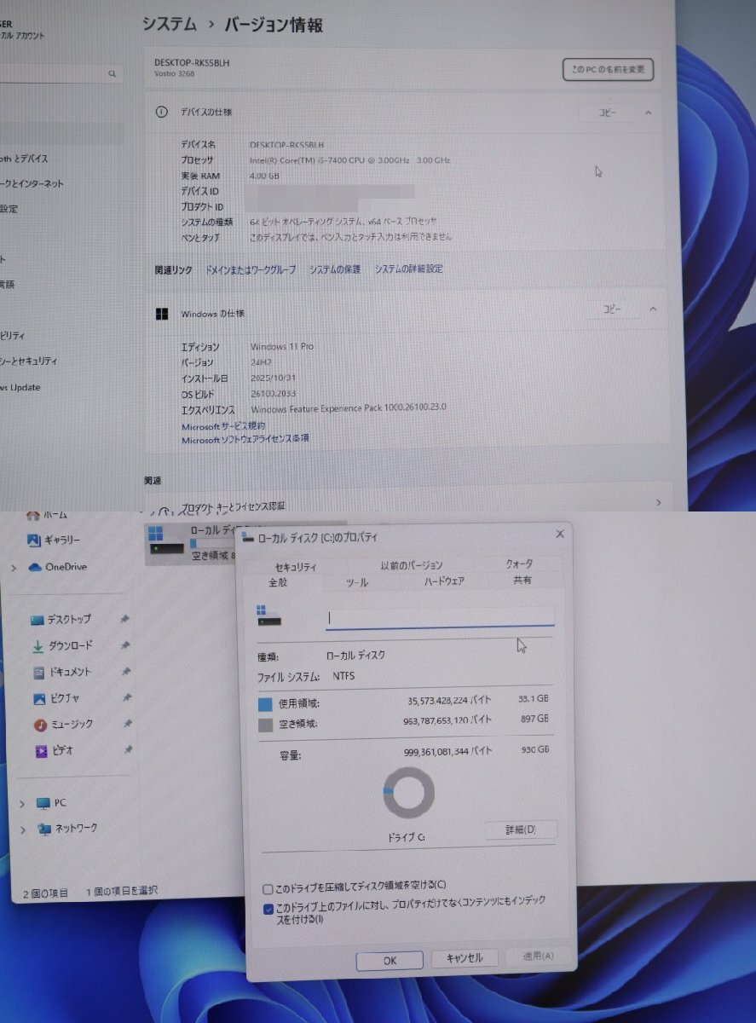The image size is (756, 1023).
Task: Click the OneDrive cloud icon
Action: [x=34, y=567]
